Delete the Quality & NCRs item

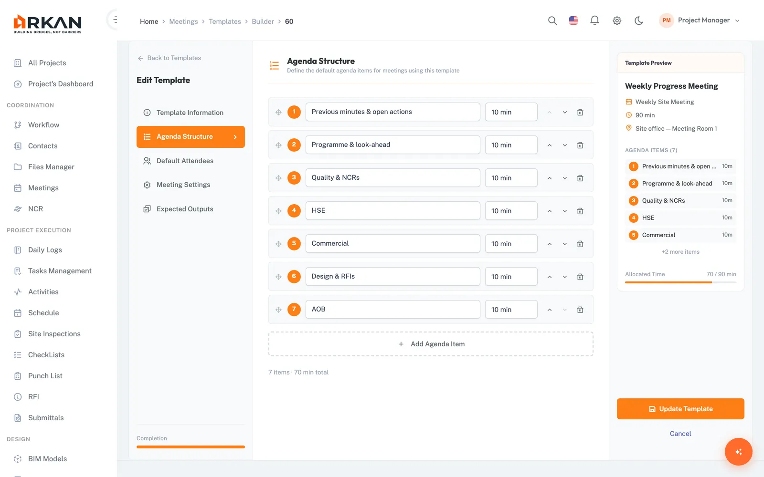click(x=580, y=178)
